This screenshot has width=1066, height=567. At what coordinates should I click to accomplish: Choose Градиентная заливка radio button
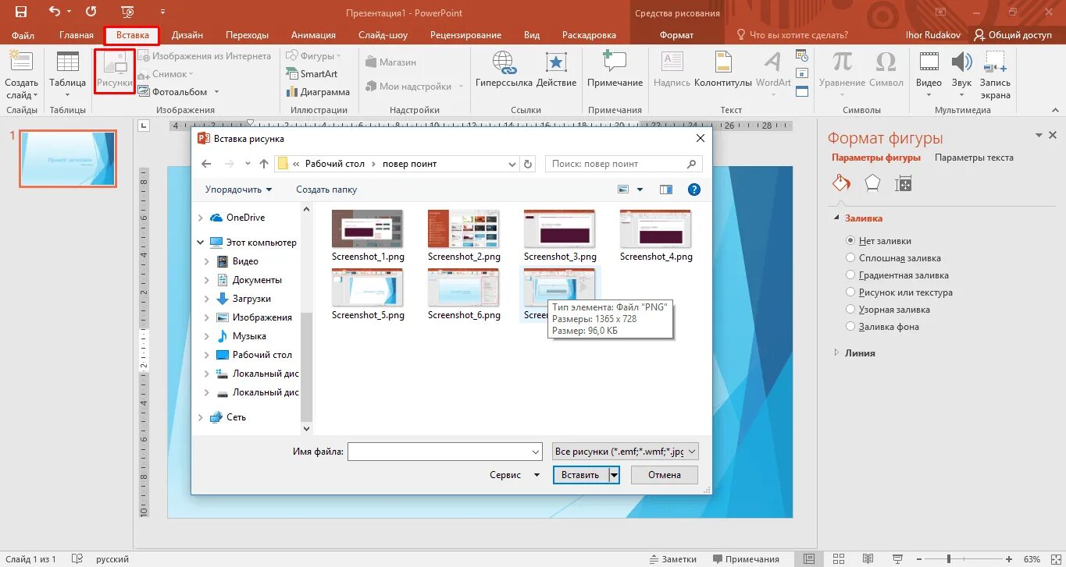pos(851,275)
